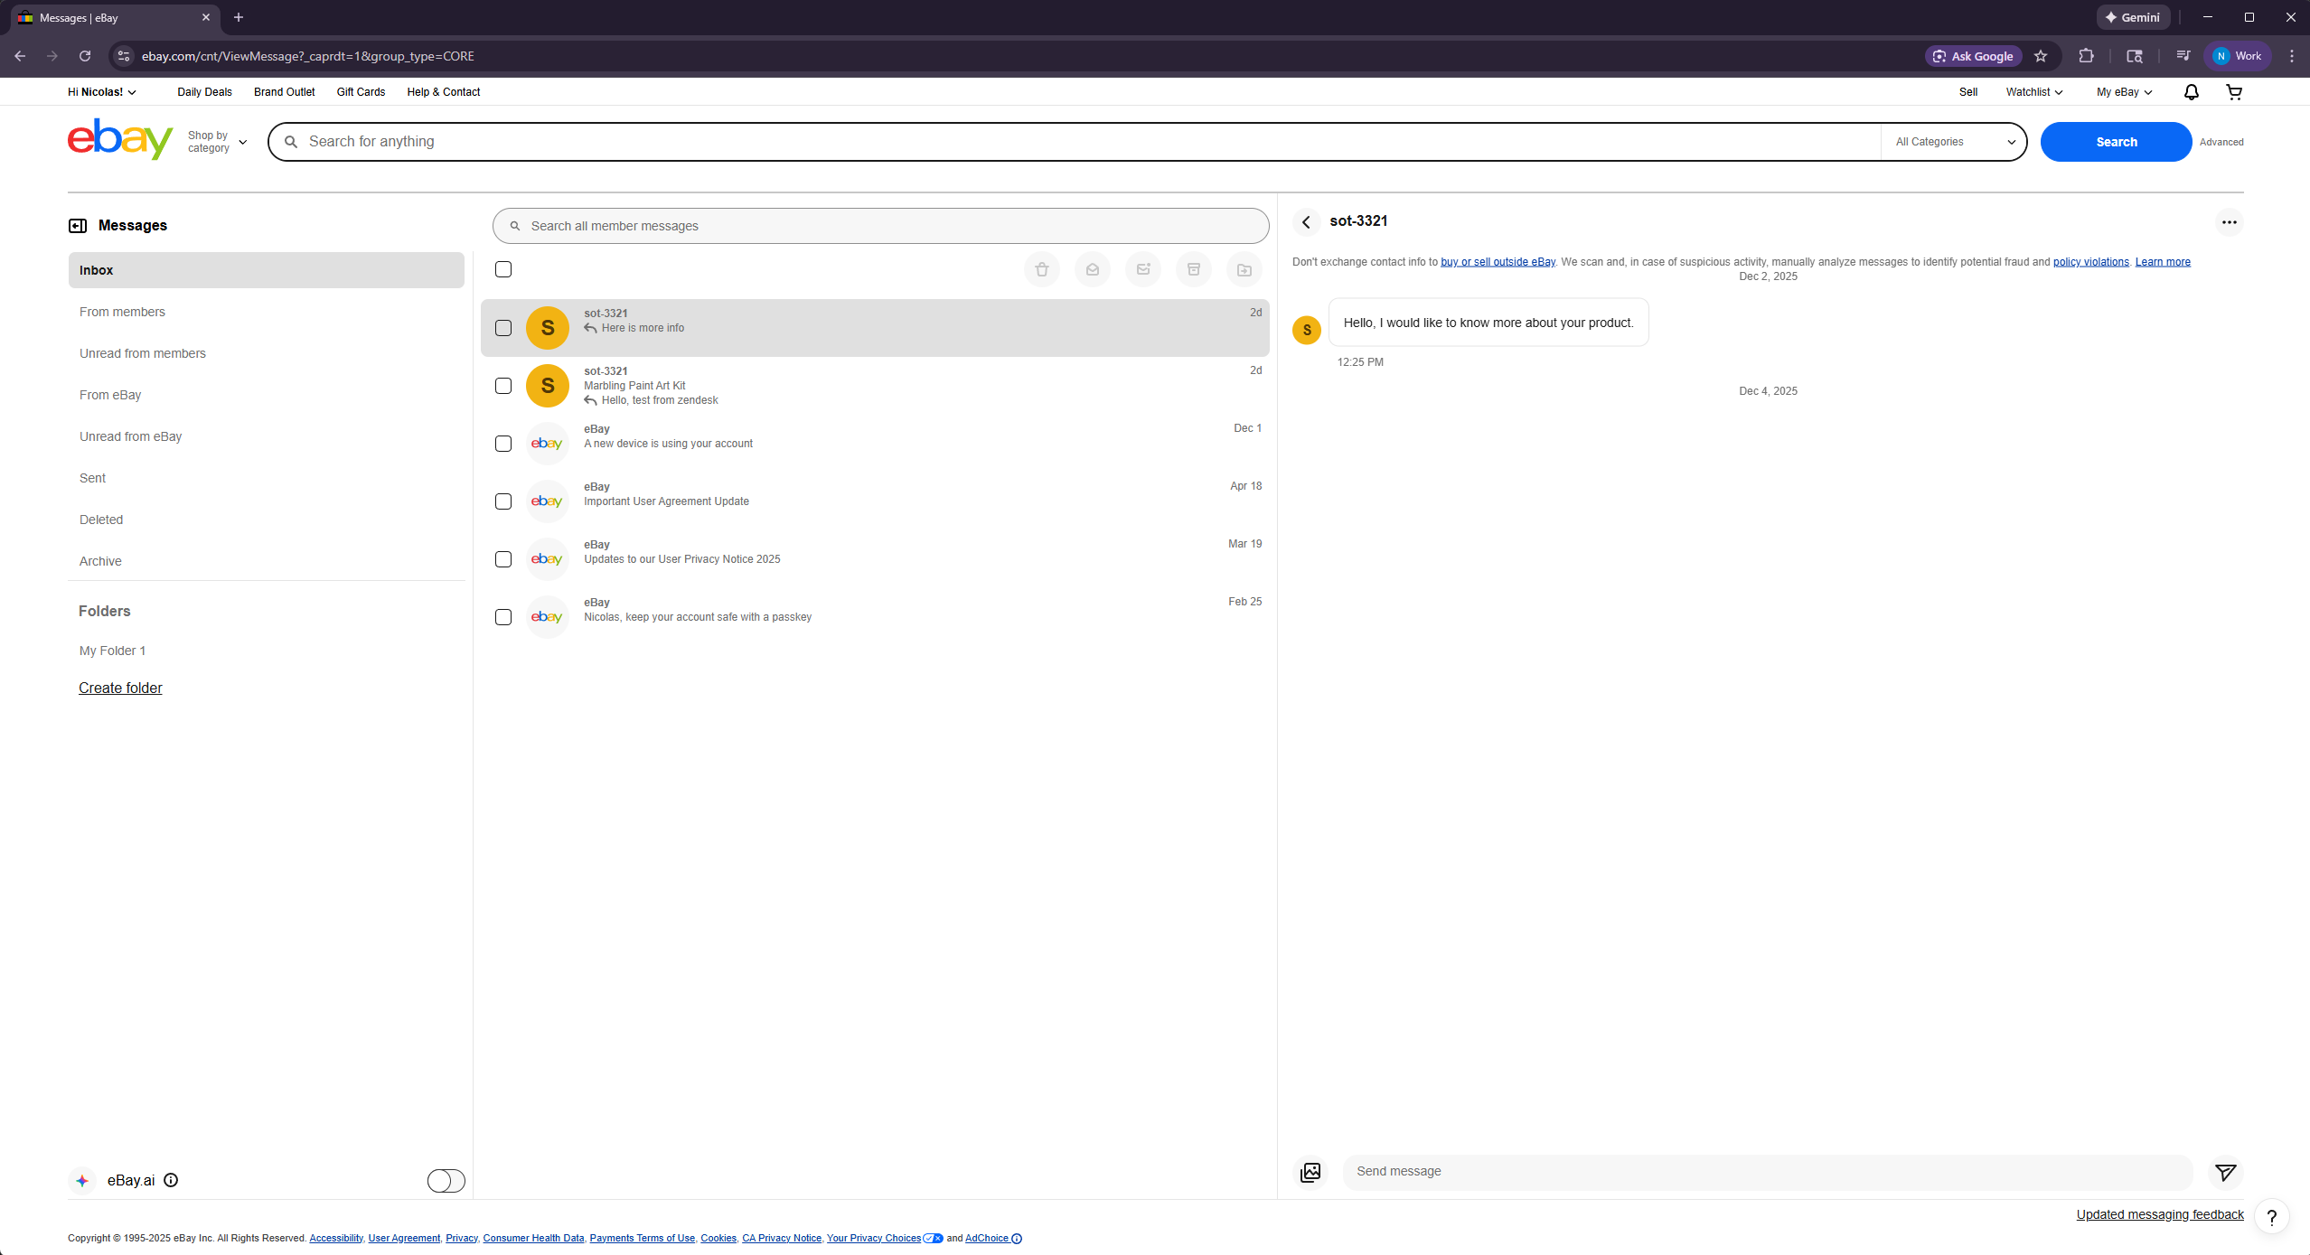2310x1255 pixels.
Task: Click the send message paper plane icon
Action: (x=2225, y=1172)
